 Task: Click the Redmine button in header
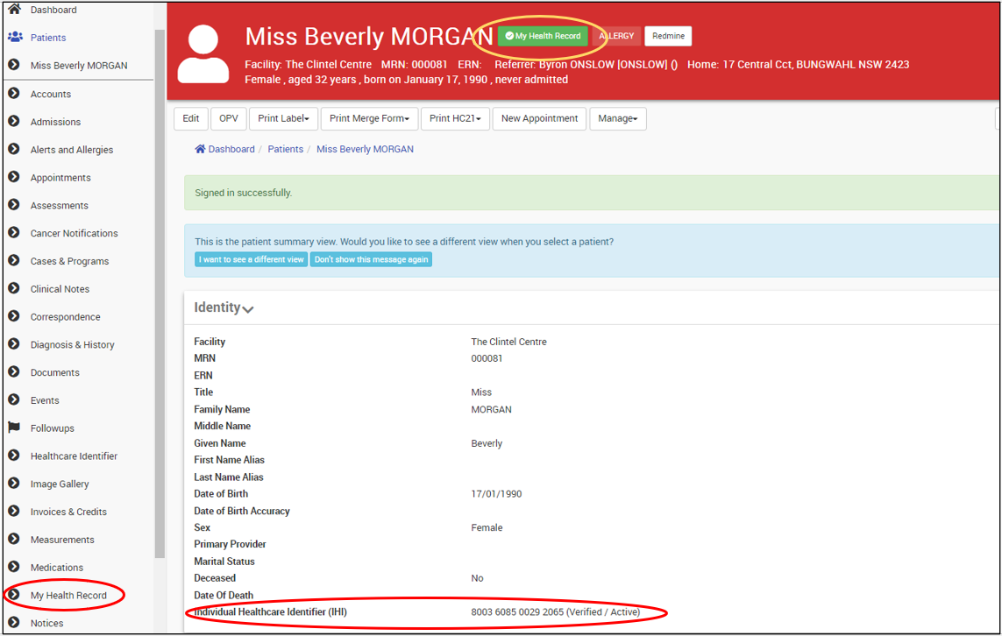click(668, 36)
